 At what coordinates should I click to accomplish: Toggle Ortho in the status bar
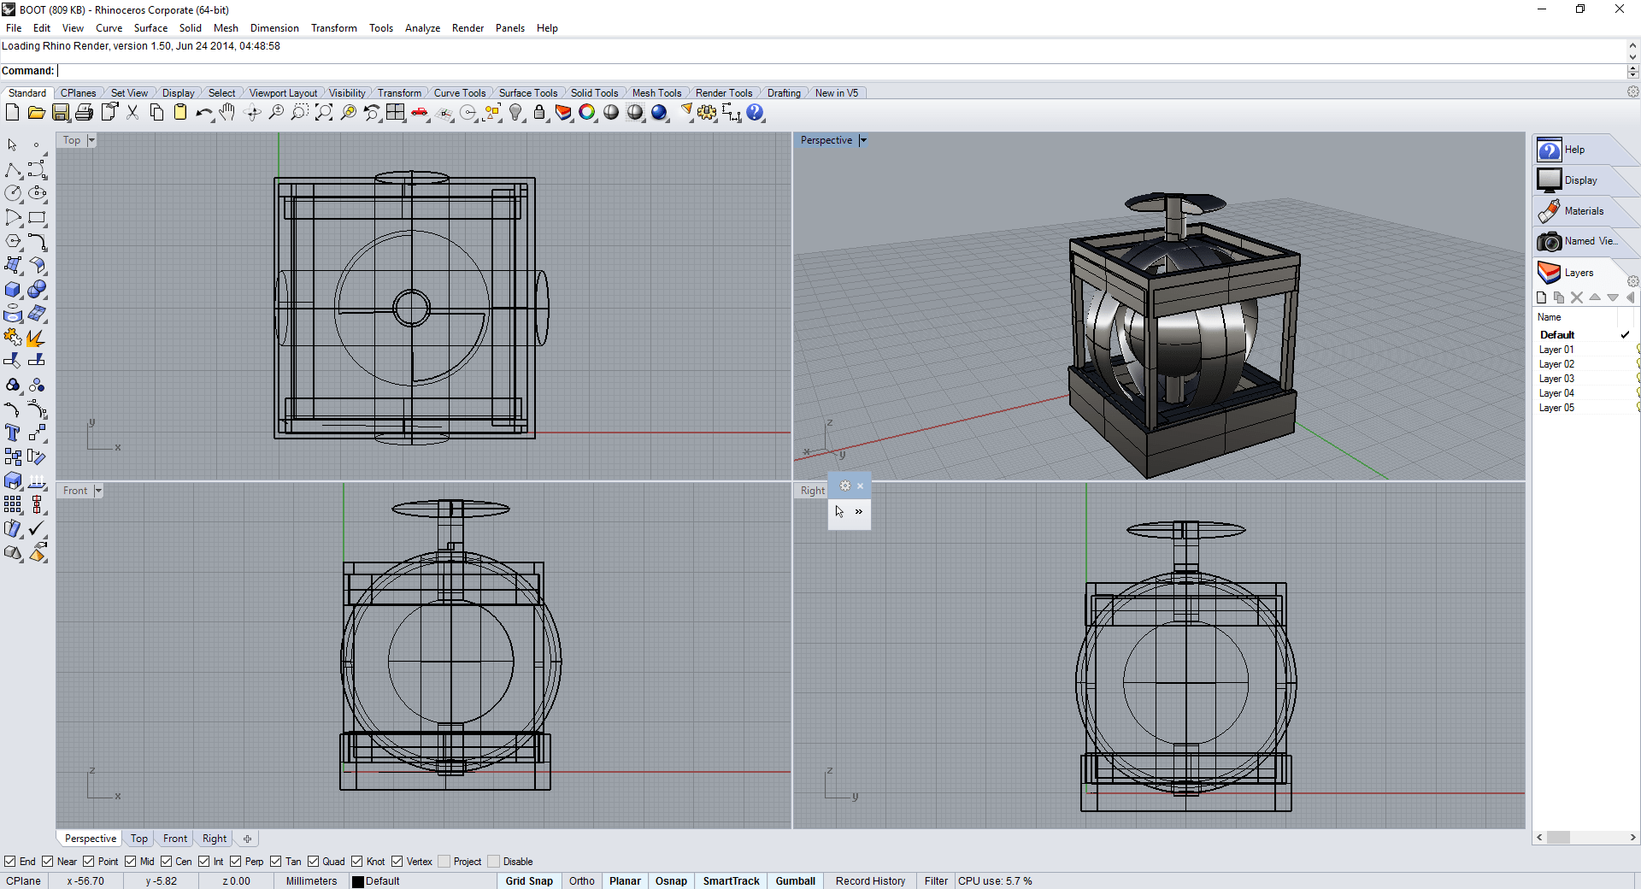tap(582, 881)
